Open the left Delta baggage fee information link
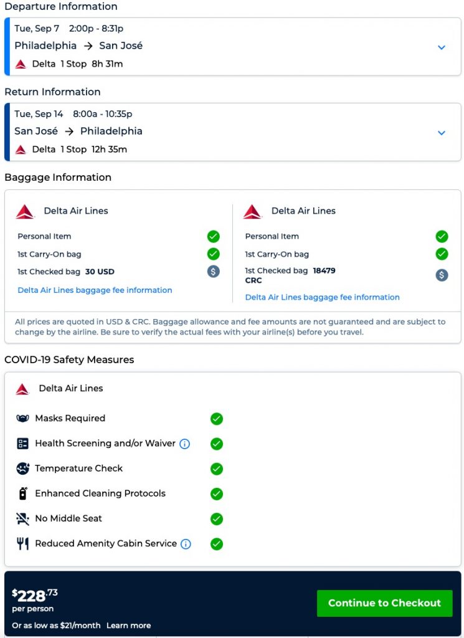The width and height of the screenshot is (464, 638). tap(95, 290)
